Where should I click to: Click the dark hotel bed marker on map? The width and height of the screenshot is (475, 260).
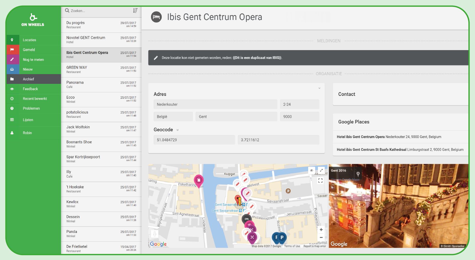pyautogui.click(x=246, y=219)
